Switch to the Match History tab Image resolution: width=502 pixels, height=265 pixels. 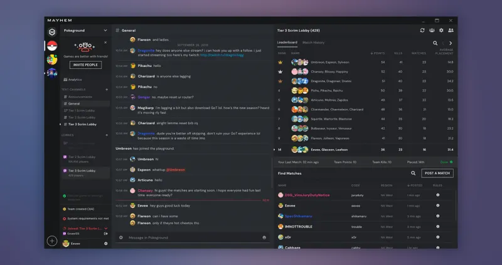[x=313, y=43]
